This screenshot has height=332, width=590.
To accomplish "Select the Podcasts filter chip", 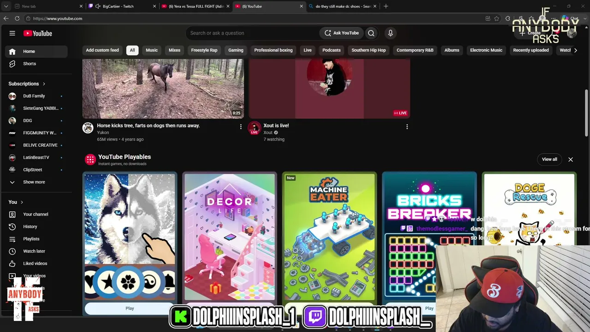I will tap(331, 50).
